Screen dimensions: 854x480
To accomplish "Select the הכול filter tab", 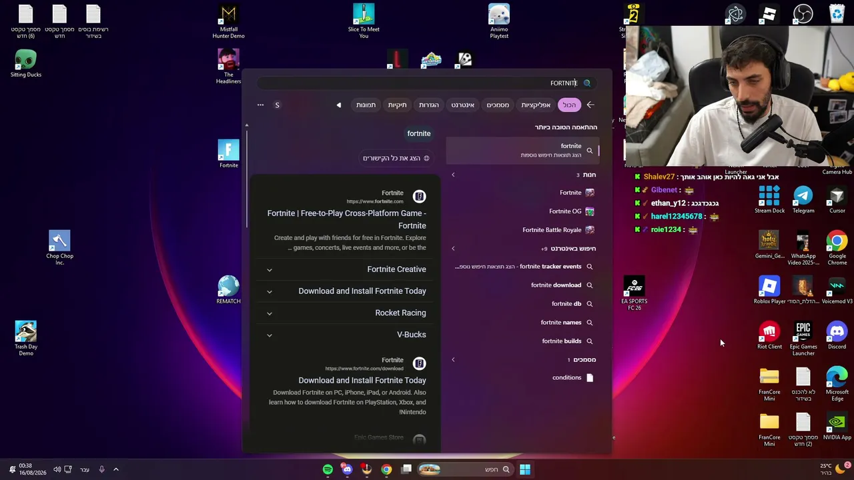I will tap(569, 105).
